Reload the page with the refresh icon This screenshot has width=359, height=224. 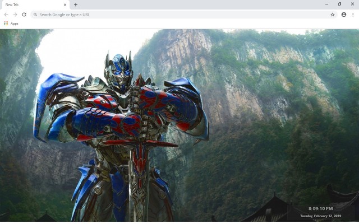pyautogui.click(x=24, y=15)
